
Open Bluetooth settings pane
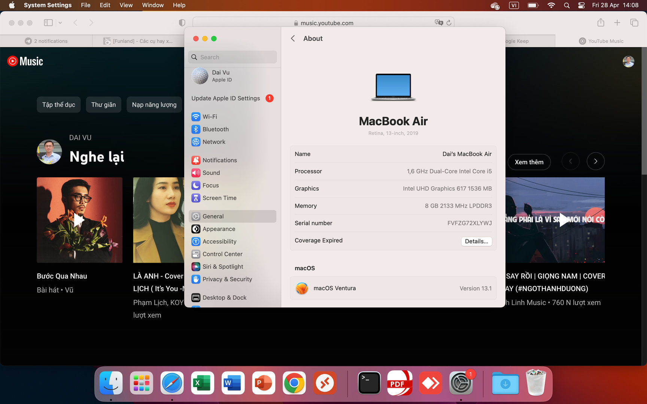click(x=215, y=129)
